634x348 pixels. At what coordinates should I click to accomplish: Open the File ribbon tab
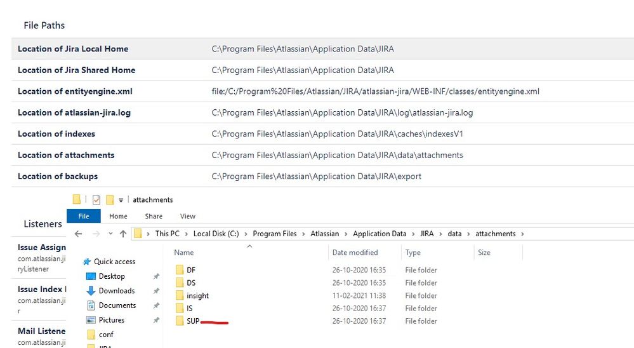pos(84,216)
